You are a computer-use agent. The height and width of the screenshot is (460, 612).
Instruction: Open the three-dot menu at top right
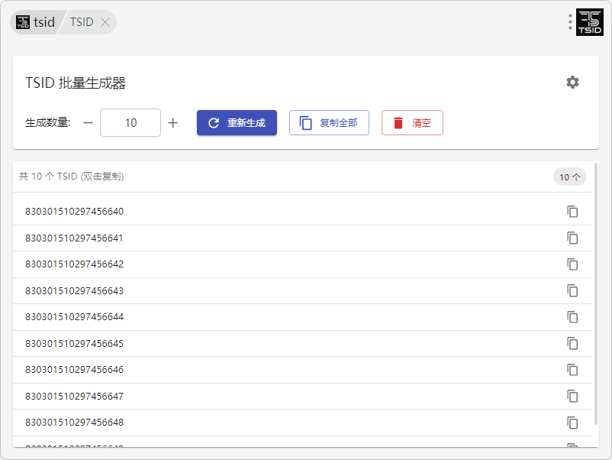tap(570, 22)
